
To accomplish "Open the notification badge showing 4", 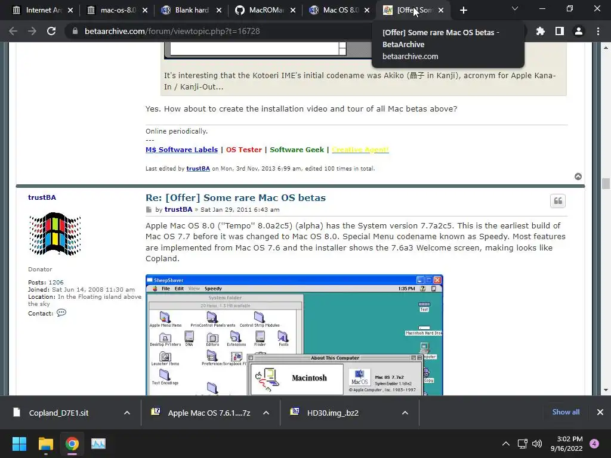I will point(594,444).
